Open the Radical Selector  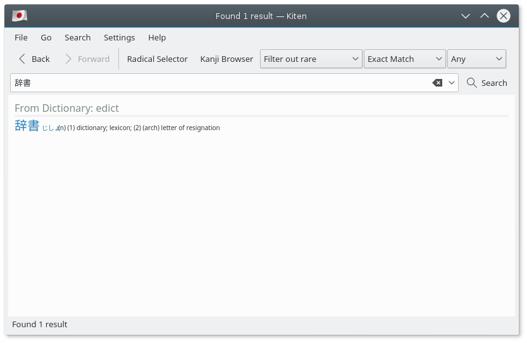coord(158,59)
